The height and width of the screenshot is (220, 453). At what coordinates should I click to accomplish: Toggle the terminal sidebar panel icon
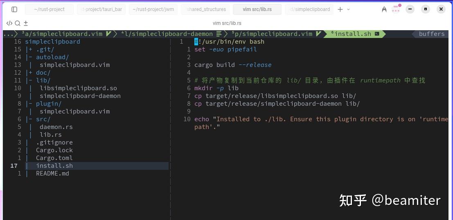(14, 9)
